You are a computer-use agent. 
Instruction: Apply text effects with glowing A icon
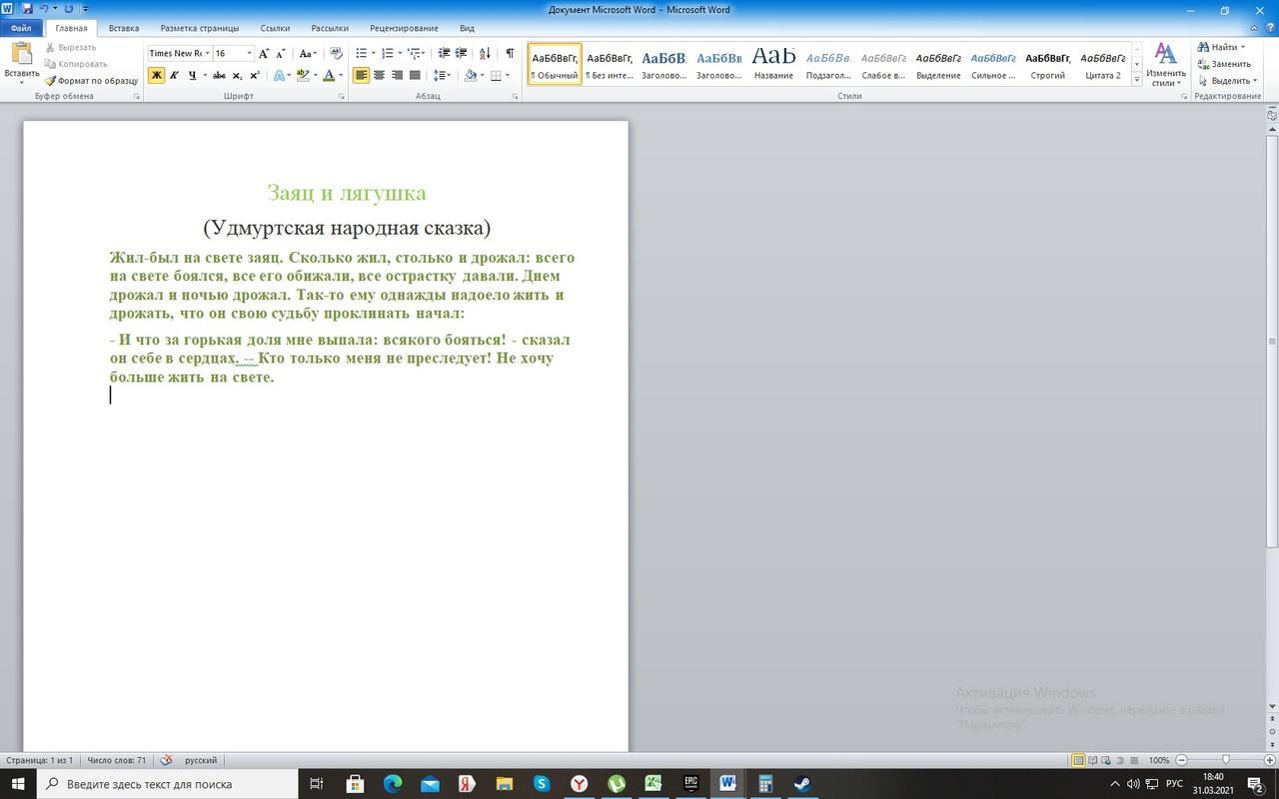pos(279,76)
